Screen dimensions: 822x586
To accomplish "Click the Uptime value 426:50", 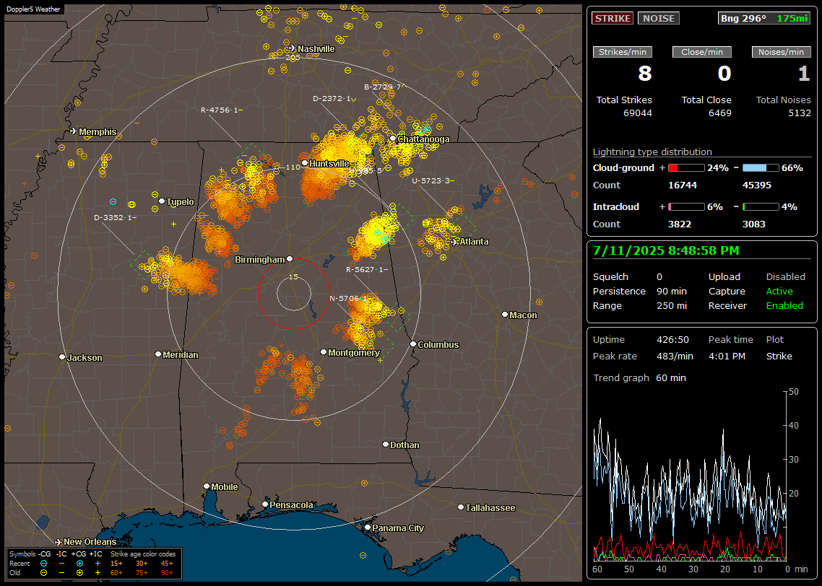I will click(672, 340).
